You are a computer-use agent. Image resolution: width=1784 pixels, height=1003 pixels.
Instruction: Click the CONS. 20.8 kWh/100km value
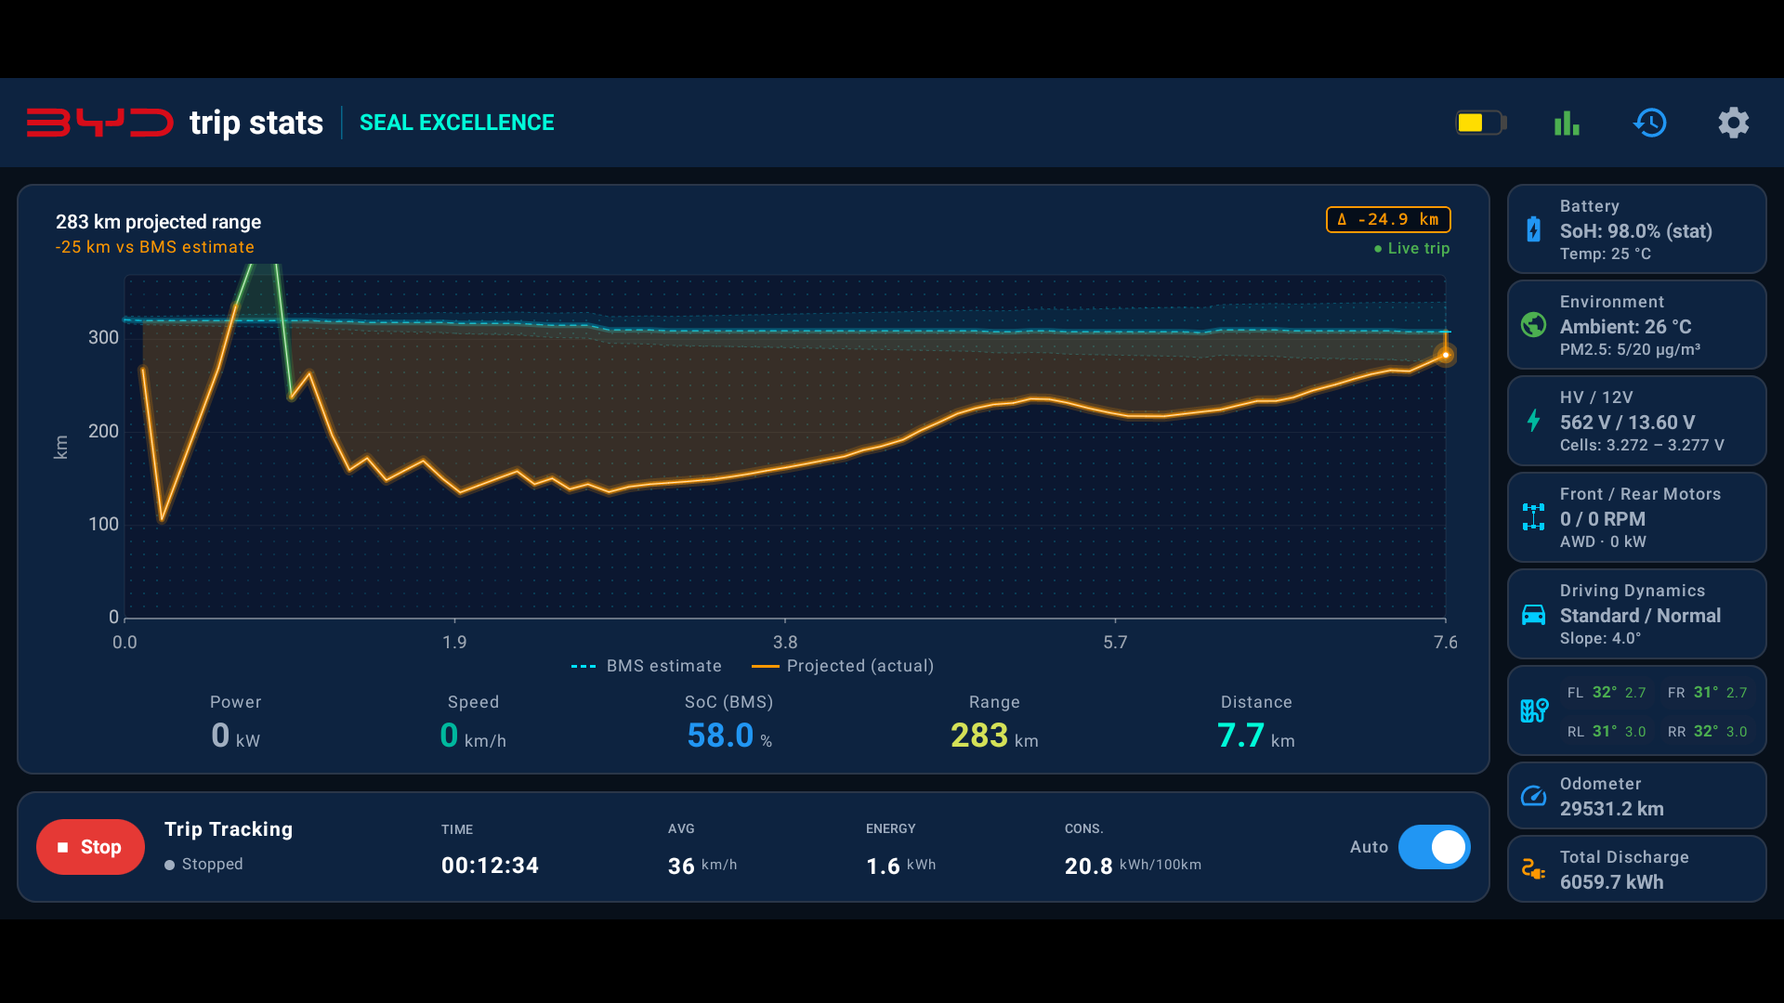[x=1133, y=866]
